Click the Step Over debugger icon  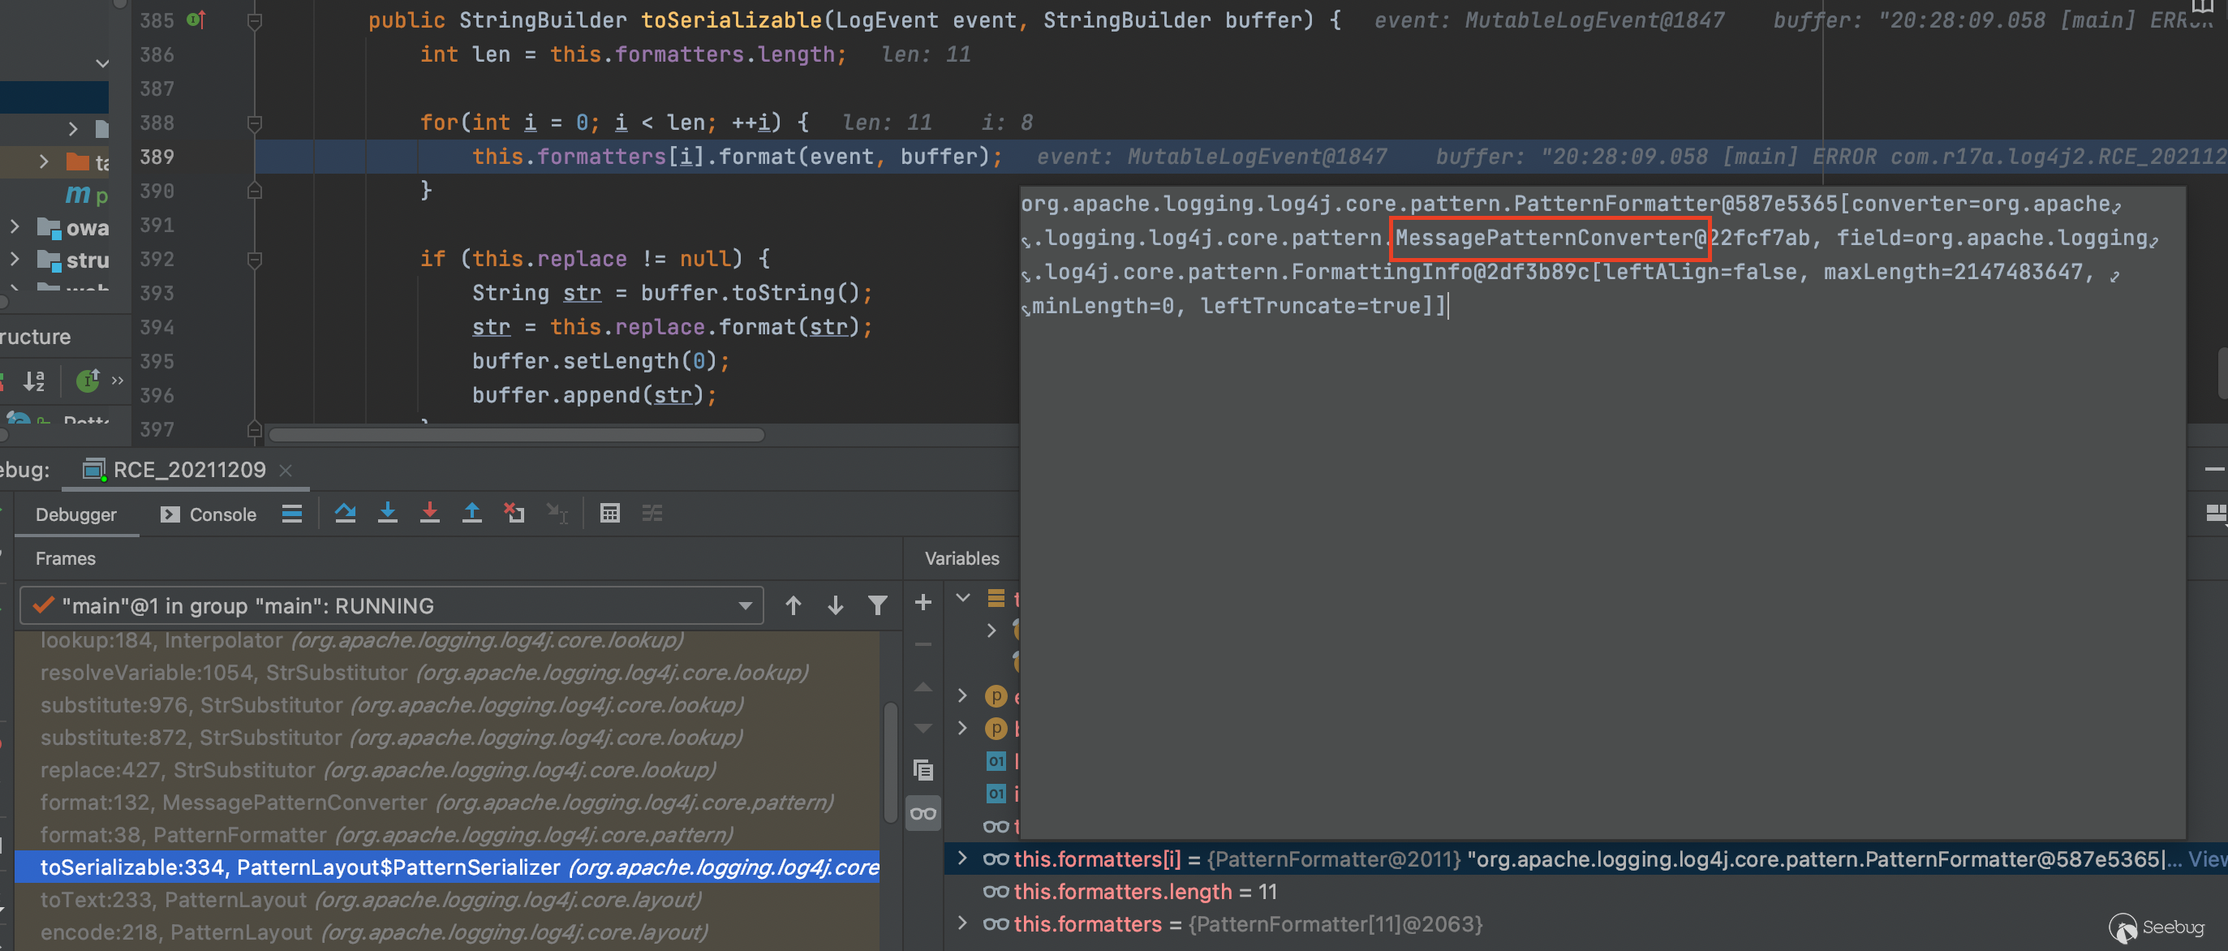[x=345, y=513]
